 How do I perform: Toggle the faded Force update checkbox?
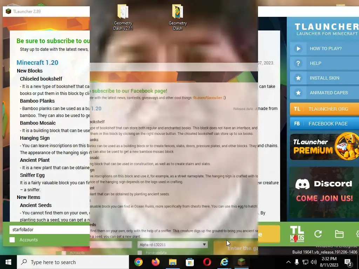(x=140, y=253)
